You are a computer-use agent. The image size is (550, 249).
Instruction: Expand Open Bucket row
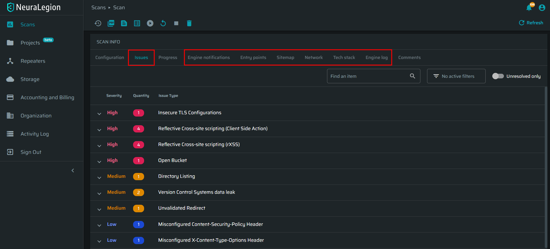coord(99,162)
